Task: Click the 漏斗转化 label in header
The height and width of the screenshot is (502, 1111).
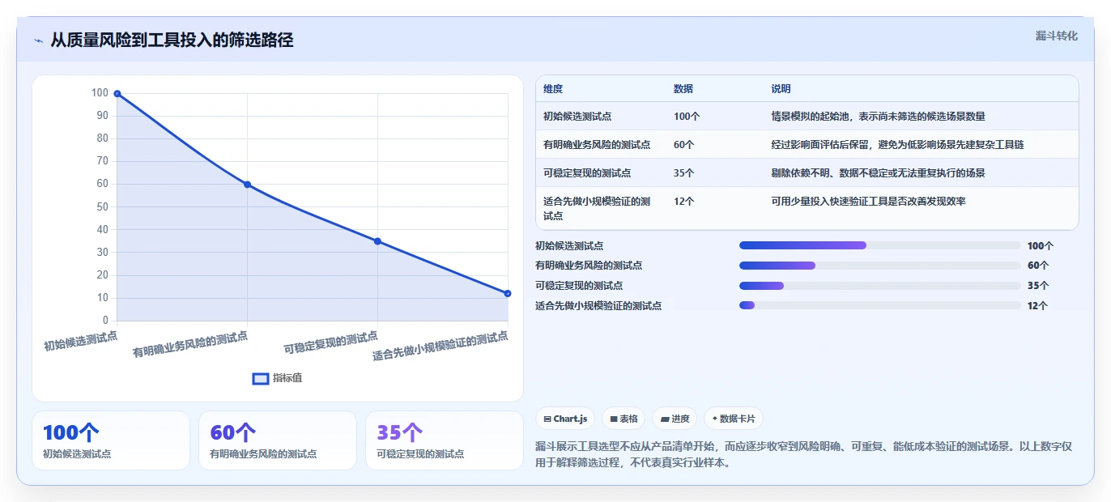Action: tap(1057, 36)
